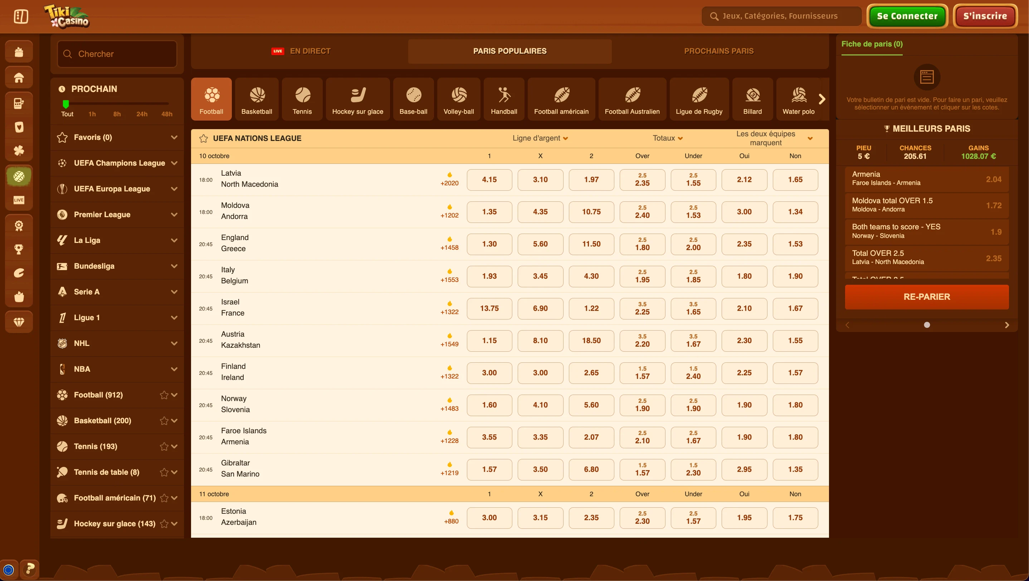Open the language selector flag icon
Image resolution: width=1029 pixels, height=581 pixels.
pyautogui.click(x=8, y=570)
